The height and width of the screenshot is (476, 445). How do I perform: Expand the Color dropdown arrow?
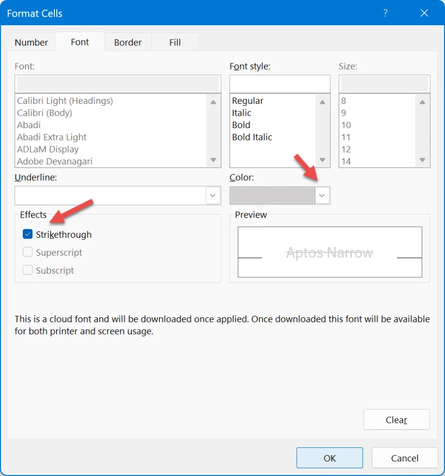click(x=322, y=196)
